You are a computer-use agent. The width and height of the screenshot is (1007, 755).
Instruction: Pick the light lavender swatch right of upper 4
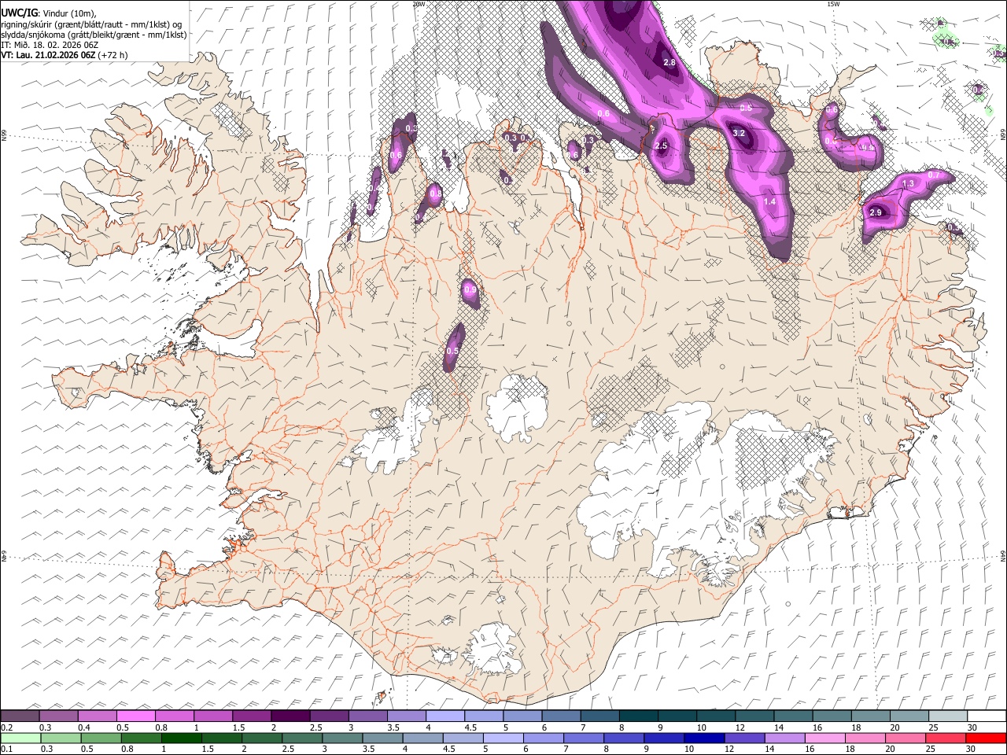point(444,716)
